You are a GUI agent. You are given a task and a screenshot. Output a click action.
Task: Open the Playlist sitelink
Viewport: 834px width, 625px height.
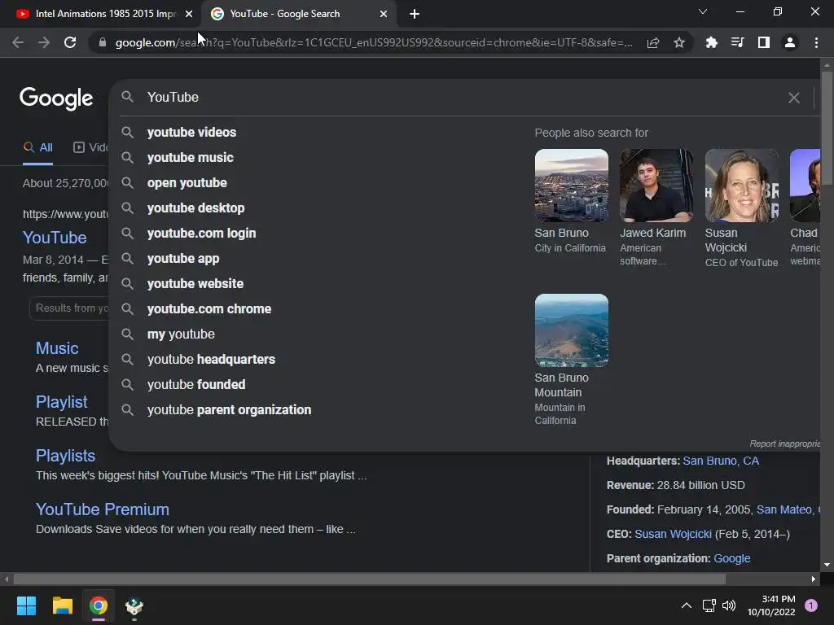[x=61, y=402]
